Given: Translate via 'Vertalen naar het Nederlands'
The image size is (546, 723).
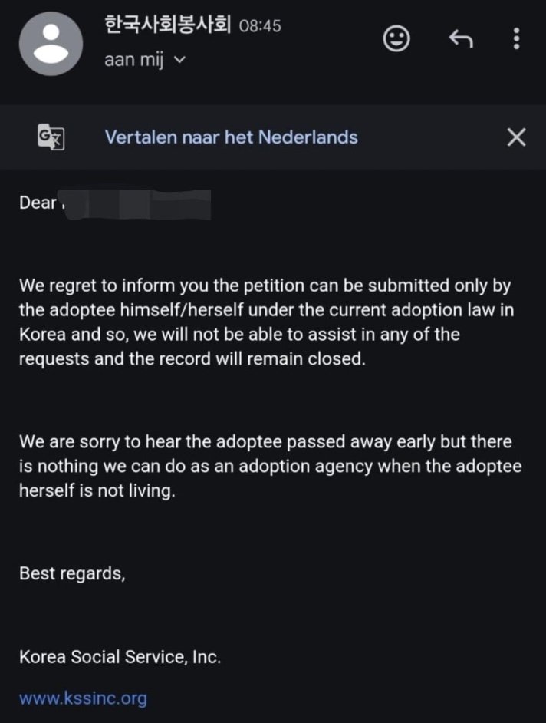Looking at the screenshot, I should click(232, 137).
